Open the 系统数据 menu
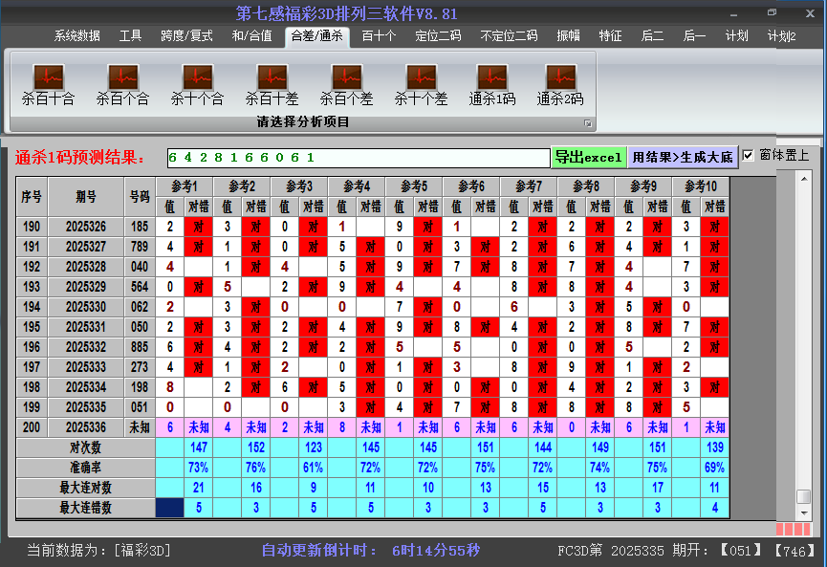This screenshot has width=827, height=567. [x=76, y=36]
